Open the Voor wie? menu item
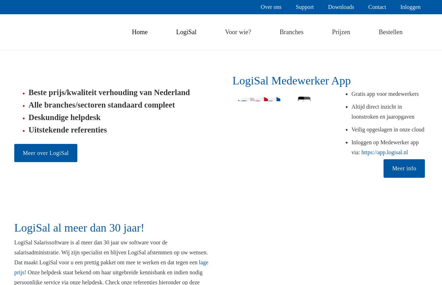 pos(238,32)
